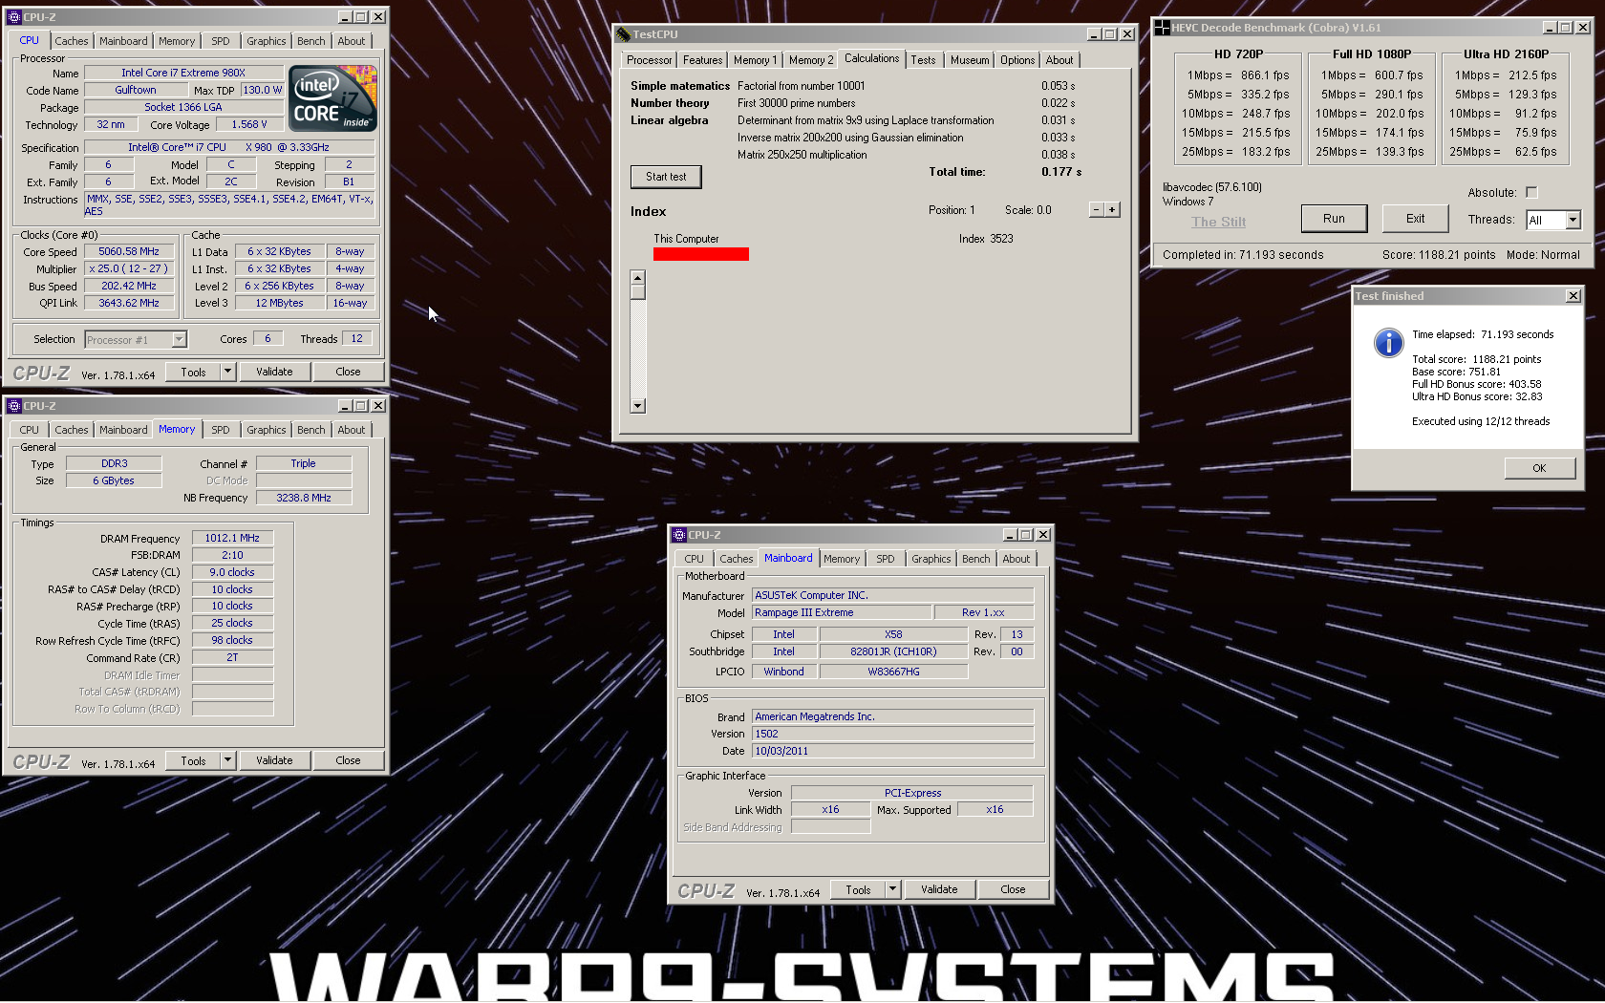1605x1003 pixels.
Task: Click Validate in the CPU-Z Memory window
Action: [x=274, y=760]
